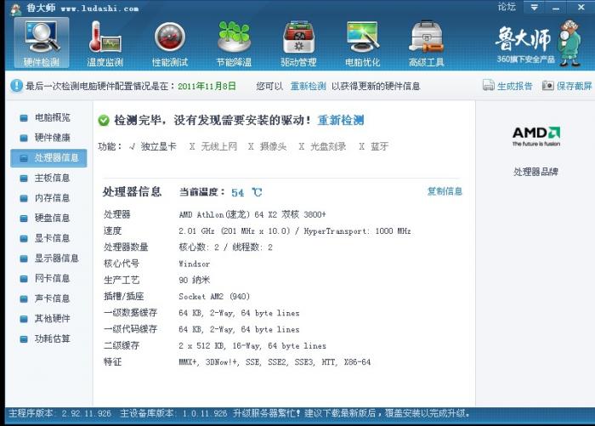Click the core name Windsor
The width and height of the screenshot is (595, 426).
tap(195, 264)
